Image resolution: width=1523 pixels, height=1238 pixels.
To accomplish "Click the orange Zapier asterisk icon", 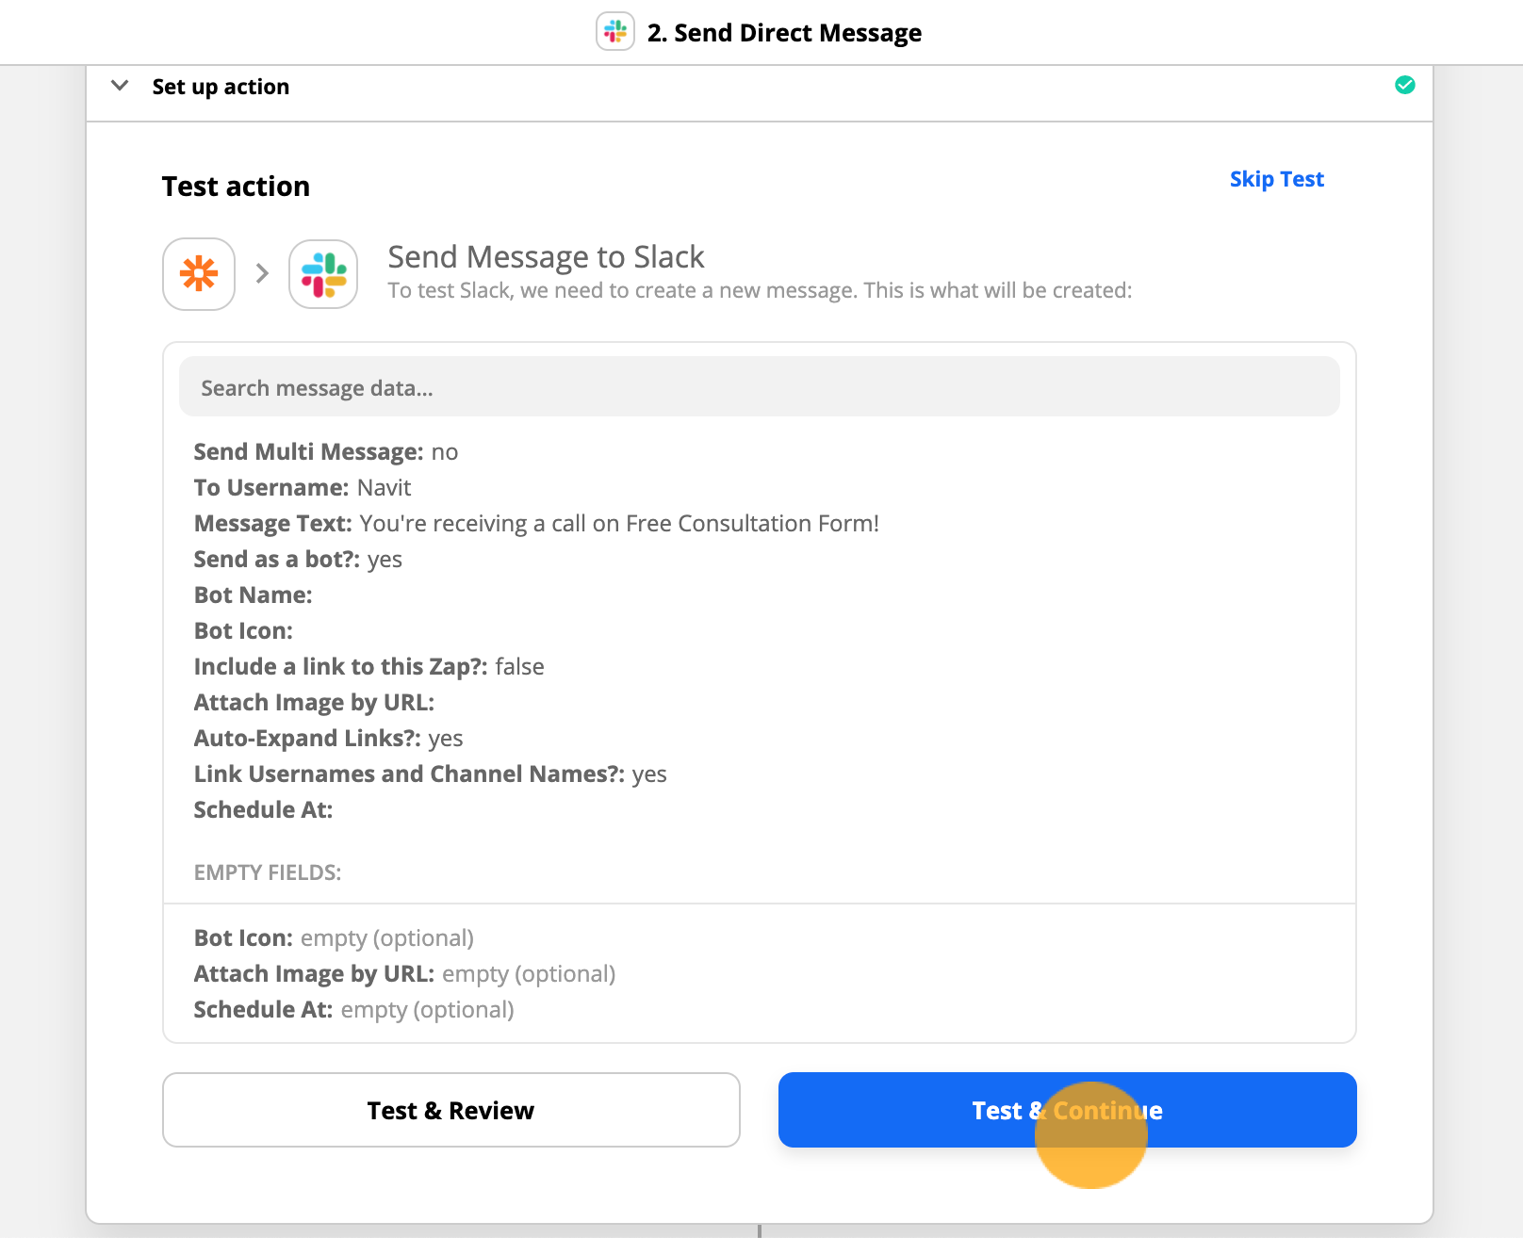I will [199, 274].
